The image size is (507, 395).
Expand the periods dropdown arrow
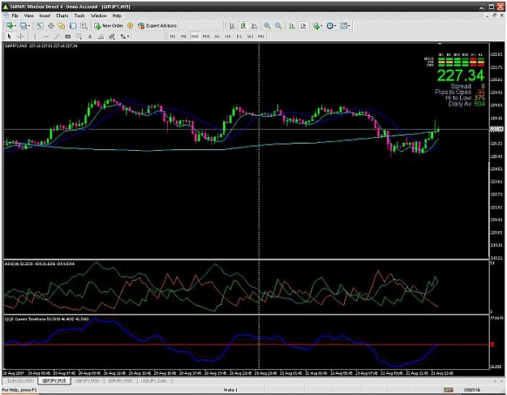[335, 25]
